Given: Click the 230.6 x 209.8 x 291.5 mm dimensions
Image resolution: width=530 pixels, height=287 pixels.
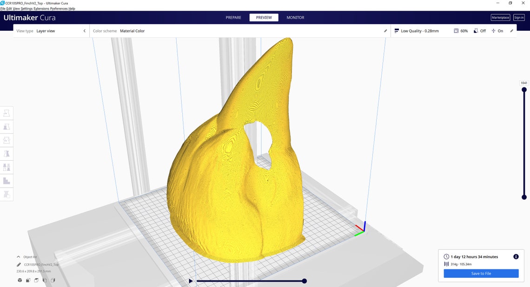Looking at the screenshot, I should click(x=33, y=271).
